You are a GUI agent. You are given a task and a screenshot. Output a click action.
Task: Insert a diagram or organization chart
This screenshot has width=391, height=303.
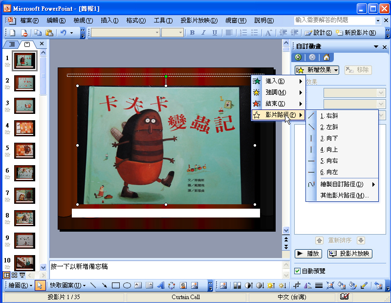172,285
